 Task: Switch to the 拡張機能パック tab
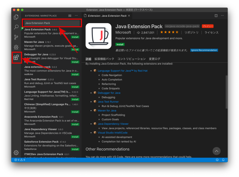coord(104,59)
